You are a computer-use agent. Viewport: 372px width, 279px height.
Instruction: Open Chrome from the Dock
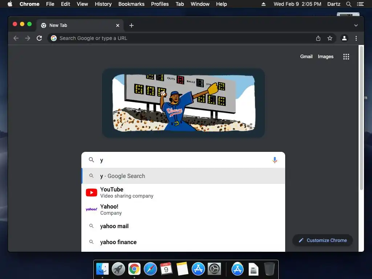point(134,269)
